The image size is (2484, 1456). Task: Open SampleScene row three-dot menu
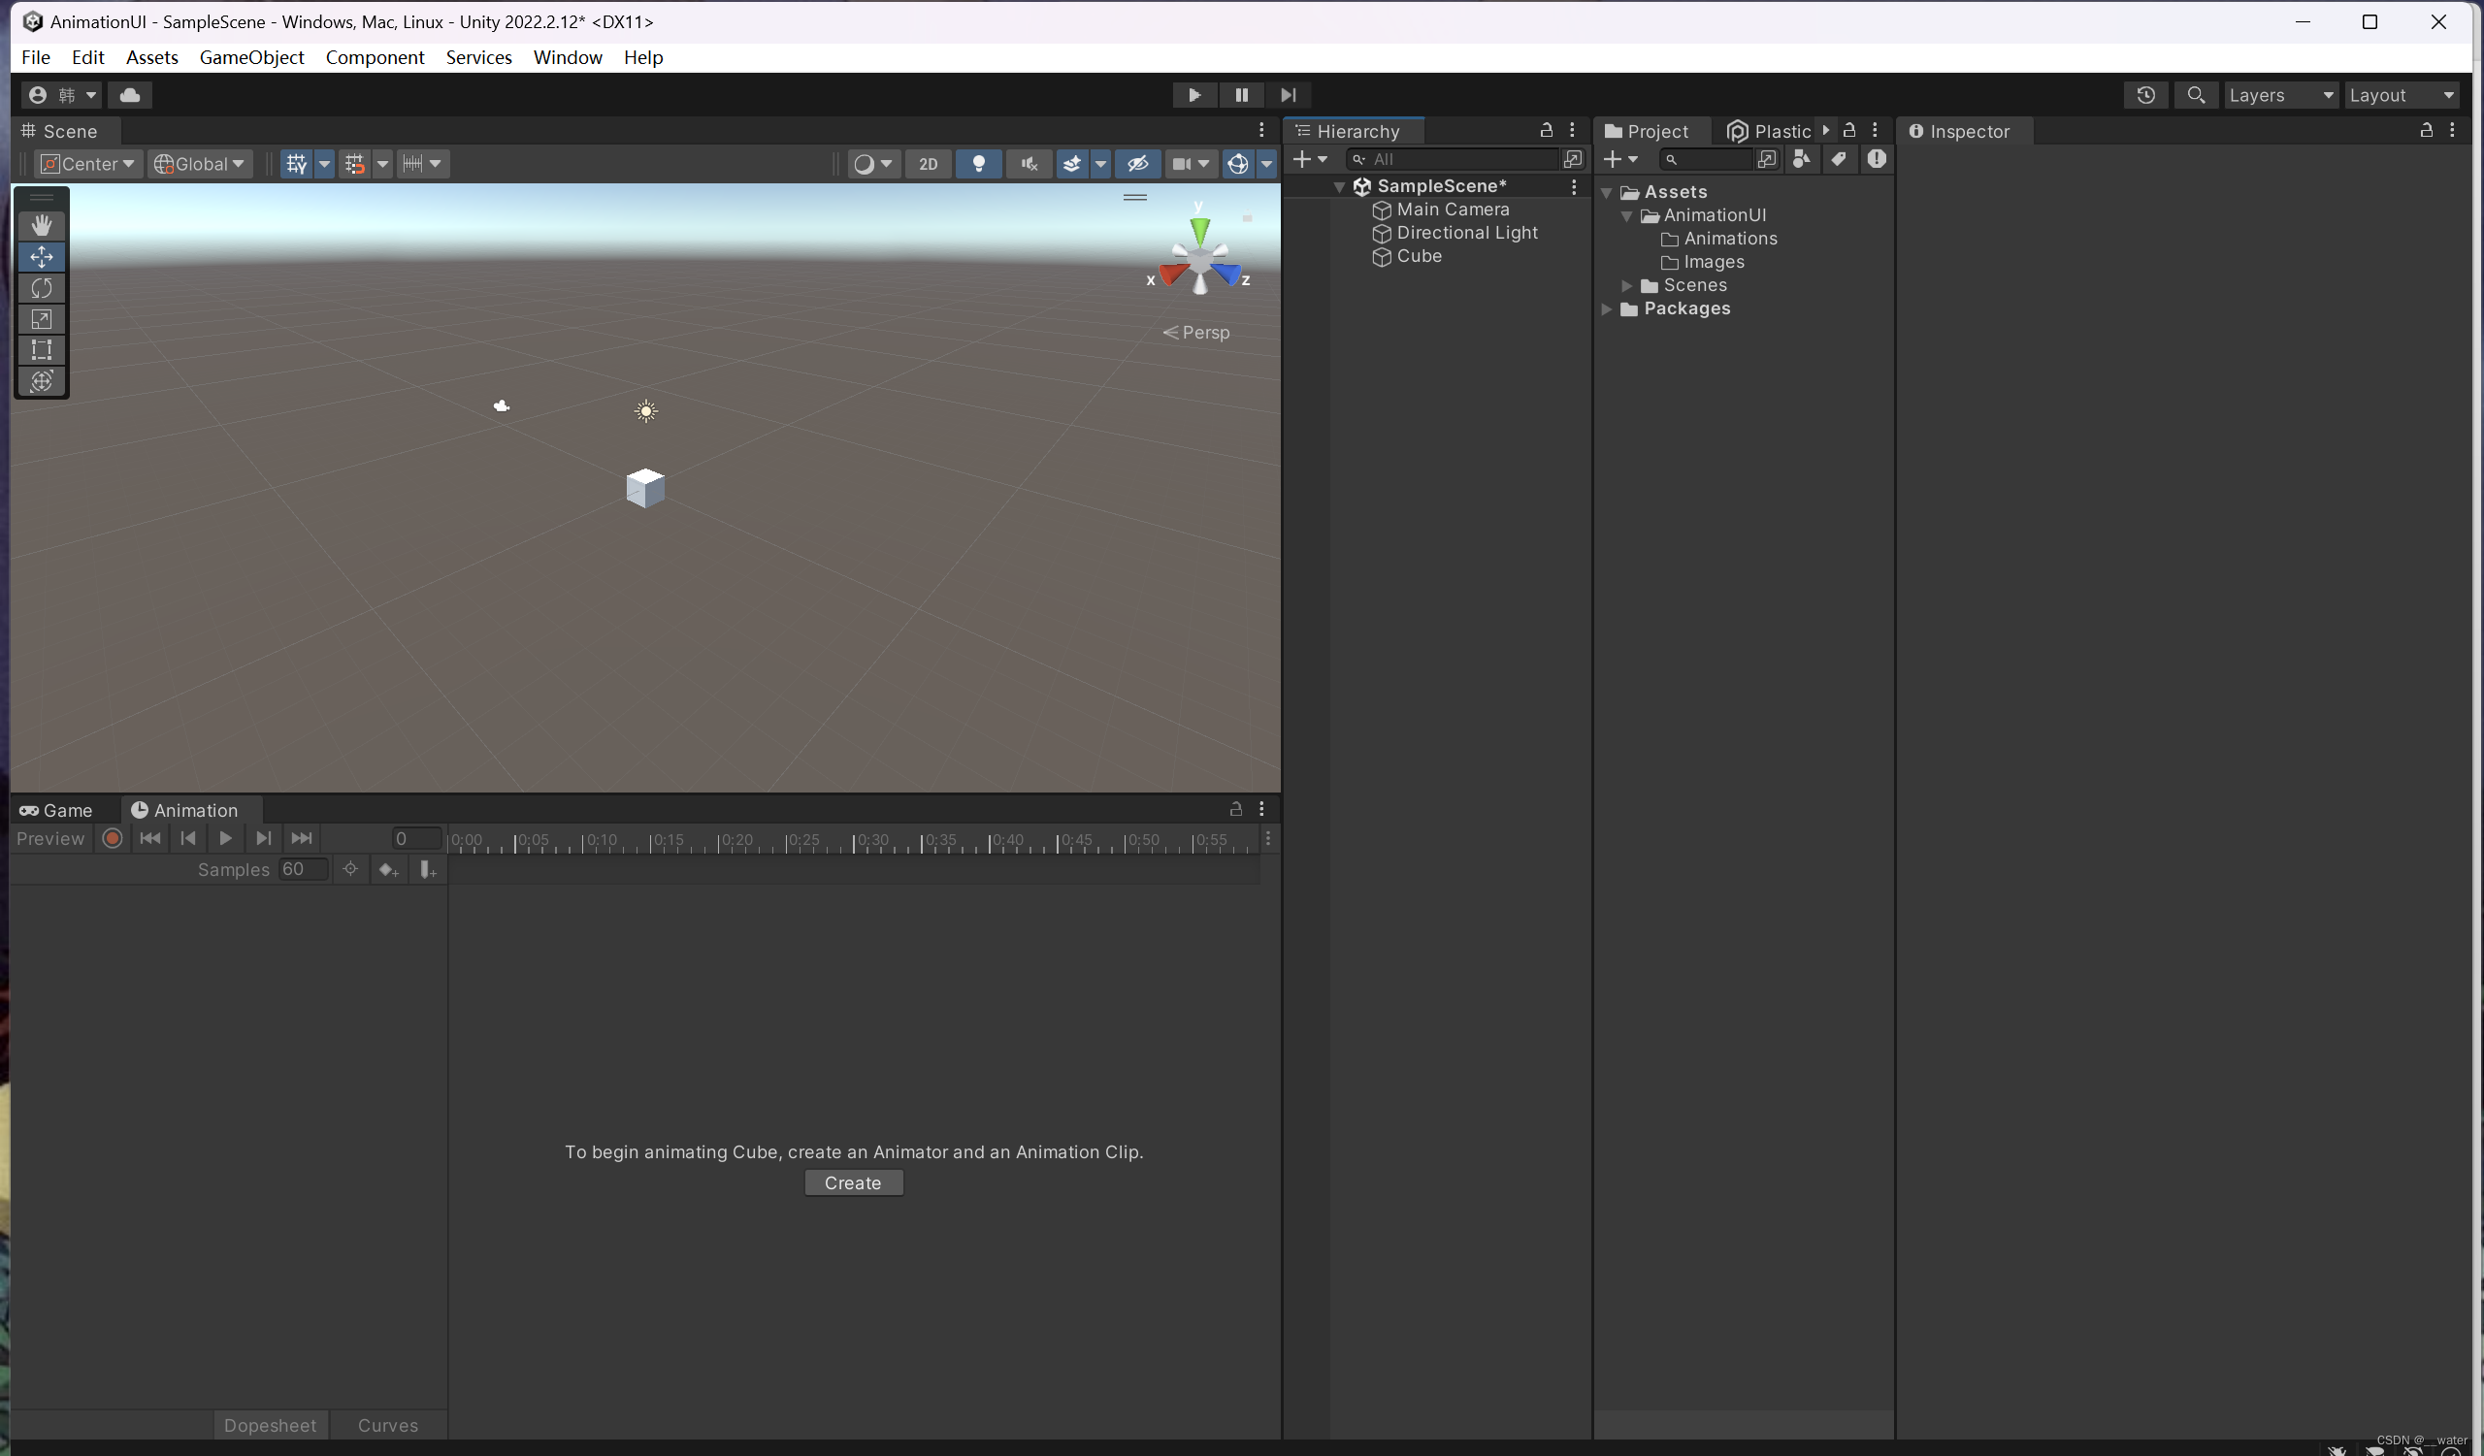(1573, 186)
